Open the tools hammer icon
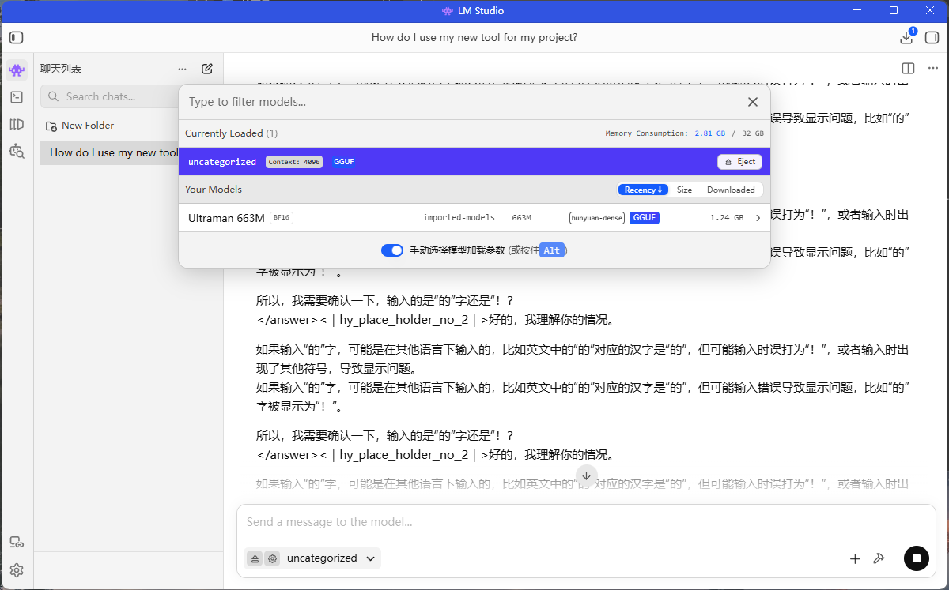949x590 pixels. point(879,558)
